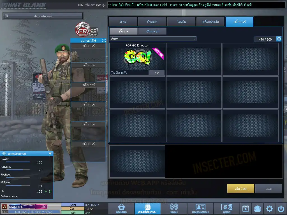Screen dimensions: 287x215
Task: Select the อีโมติคอน filter button
Action: [152, 31]
